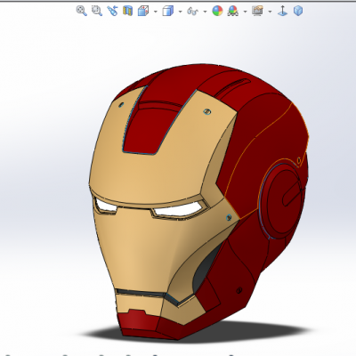Expand the View Orientation dropdown arrow
Screen dimensions: 356x356
tap(156, 12)
